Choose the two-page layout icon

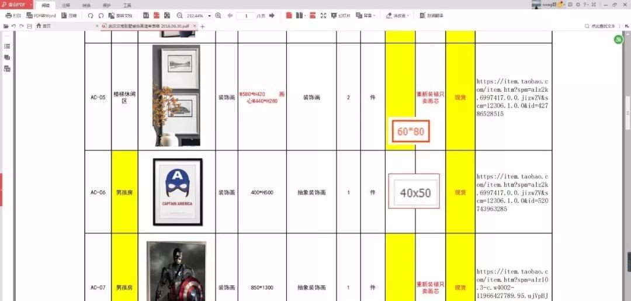click(x=299, y=15)
